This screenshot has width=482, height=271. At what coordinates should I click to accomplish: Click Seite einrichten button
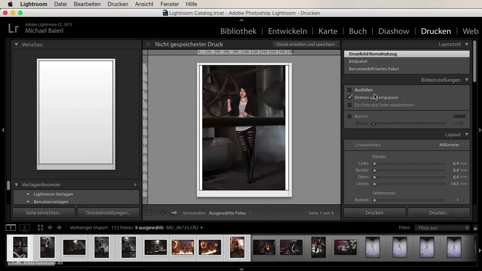click(44, 213)
